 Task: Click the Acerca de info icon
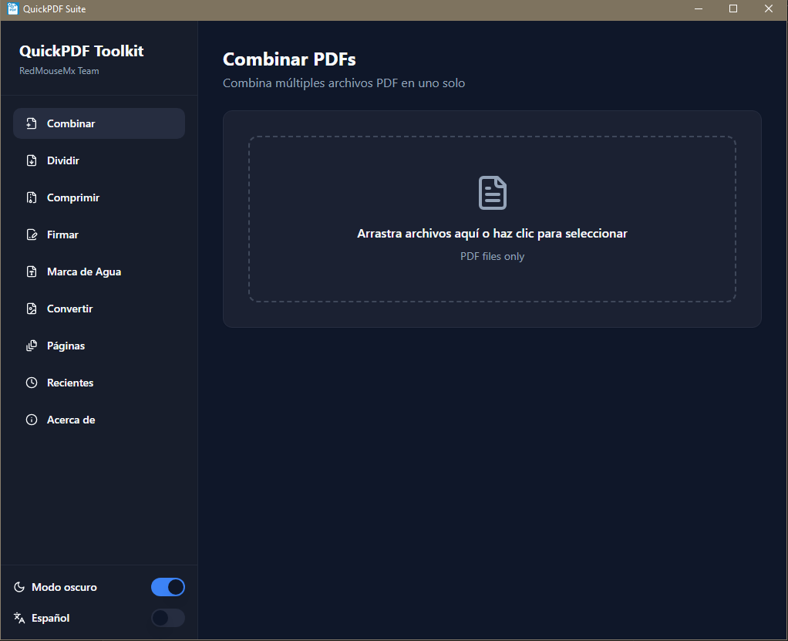point(32,420)
